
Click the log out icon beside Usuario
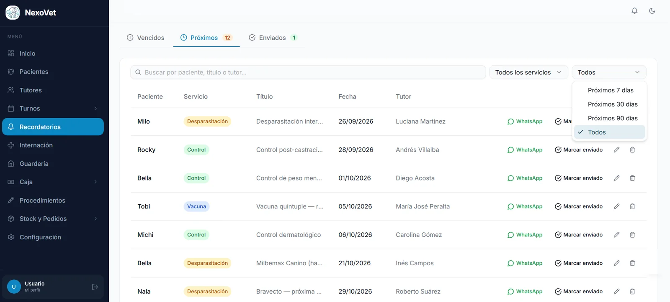tap(95, 287)
